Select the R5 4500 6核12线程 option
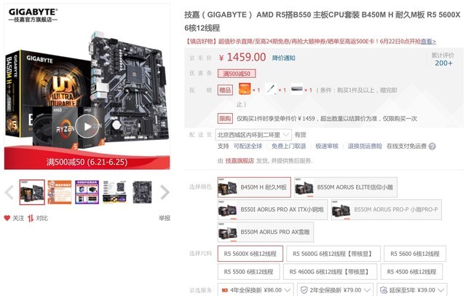This screenshot has width=466, height=296. point(411,272)
